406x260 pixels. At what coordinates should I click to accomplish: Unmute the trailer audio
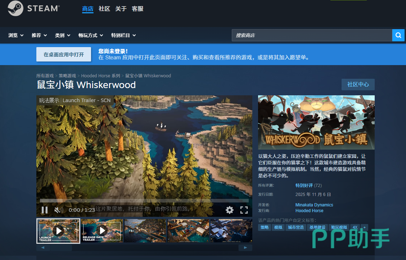coord(57,210)
